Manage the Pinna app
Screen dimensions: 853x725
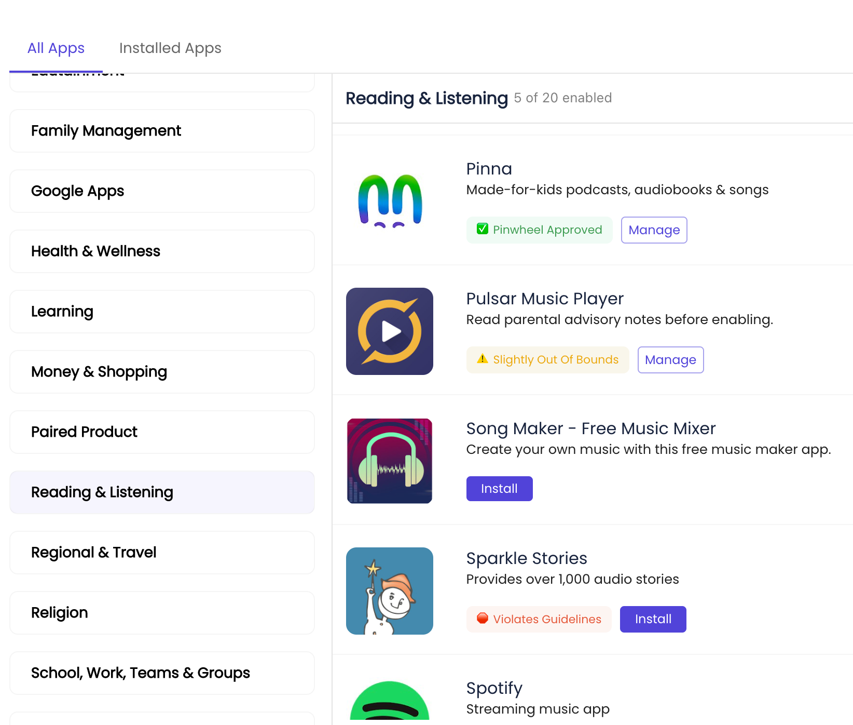[654, 230]
